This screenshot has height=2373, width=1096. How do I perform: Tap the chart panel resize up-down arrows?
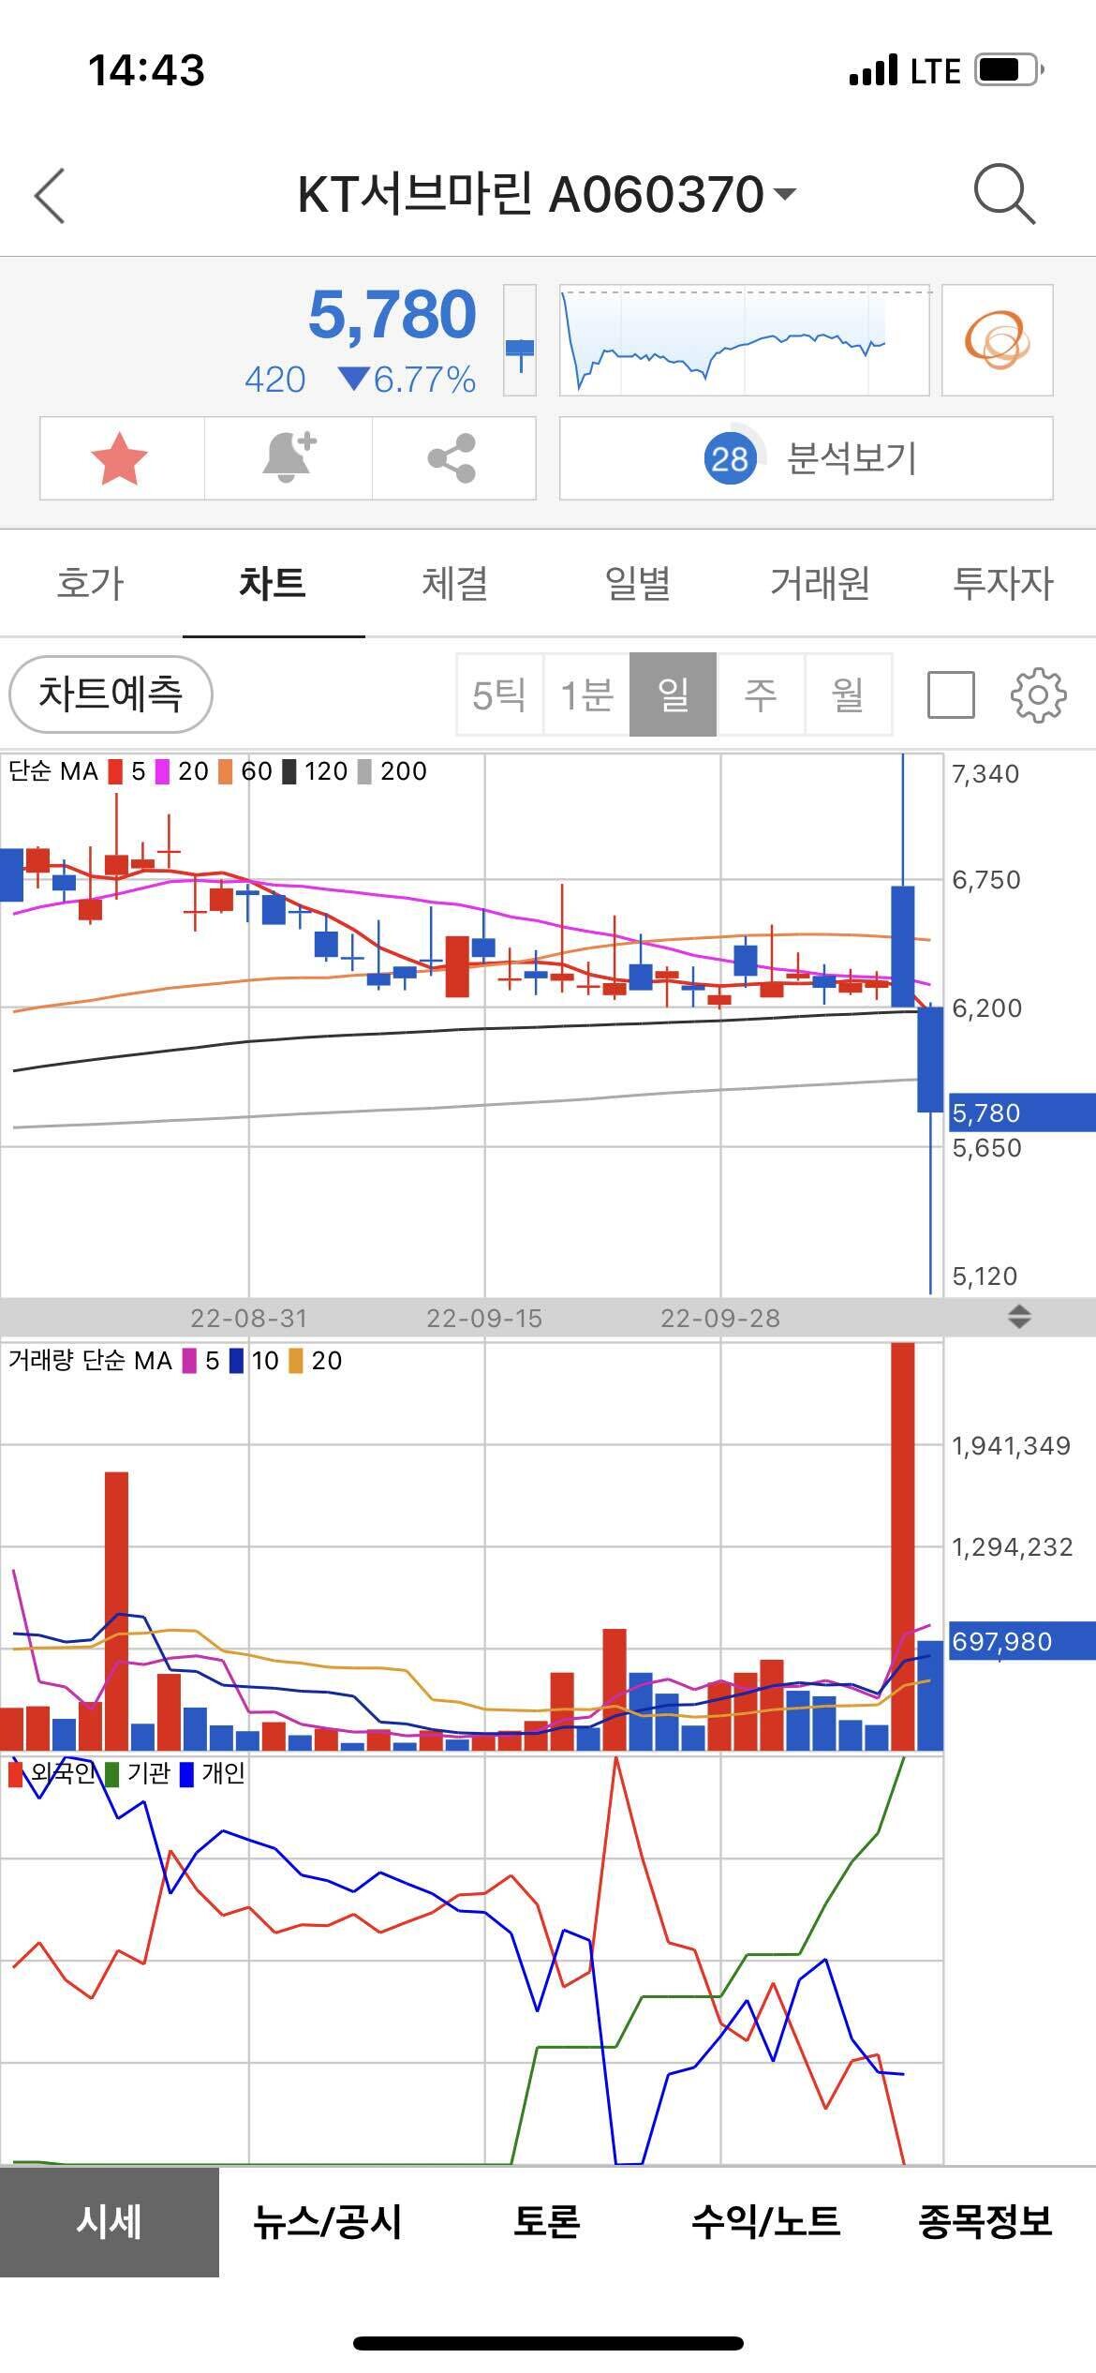[1019, 1317]
